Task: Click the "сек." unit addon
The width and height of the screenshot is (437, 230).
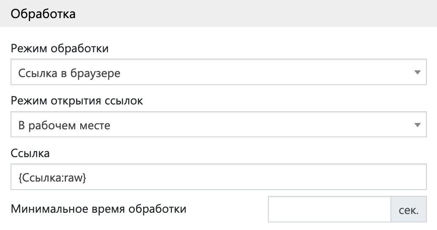Action: (x=408, y=210)
